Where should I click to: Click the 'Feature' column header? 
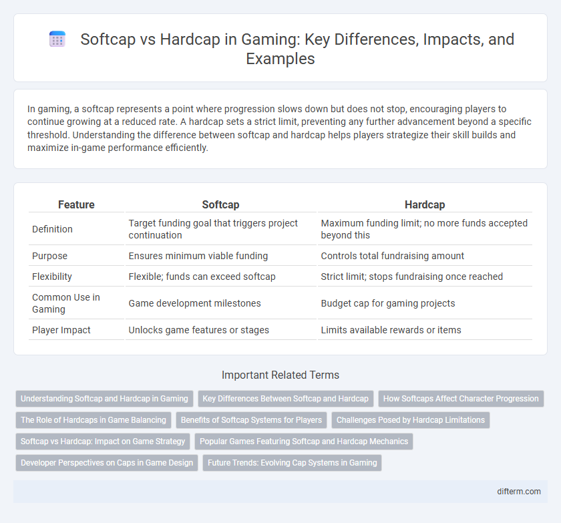76,204
